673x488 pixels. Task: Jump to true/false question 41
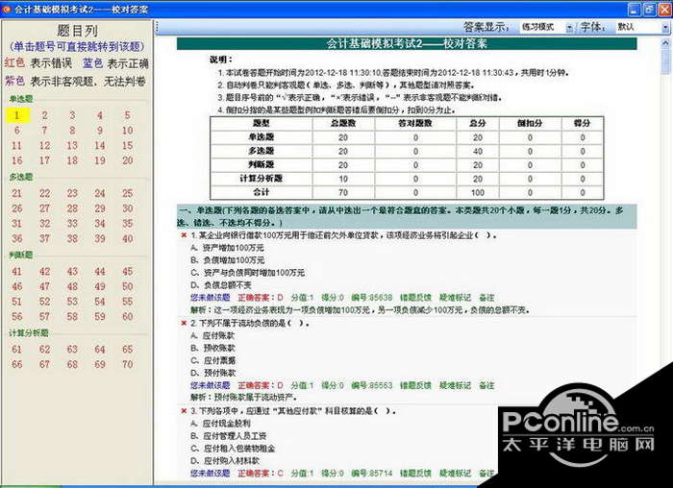(x=16, y=272)
